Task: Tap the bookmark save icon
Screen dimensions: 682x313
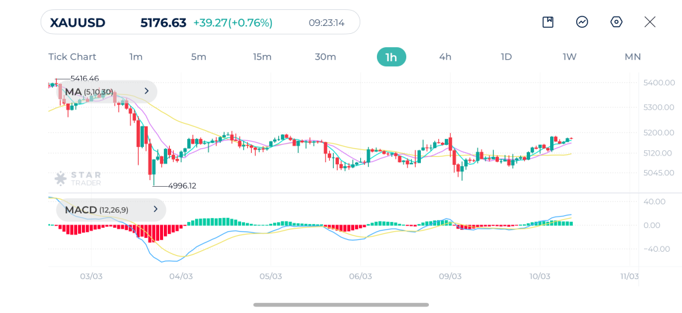Action: coord(547,22)
